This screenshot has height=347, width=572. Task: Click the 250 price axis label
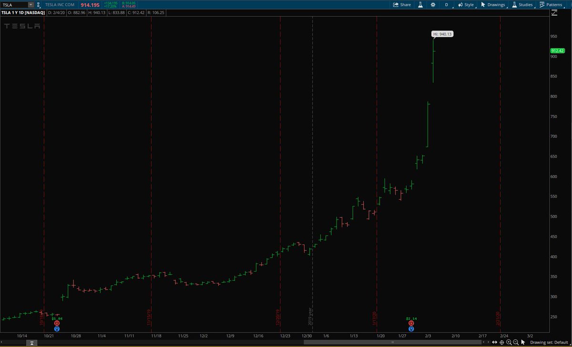(554, 317)
